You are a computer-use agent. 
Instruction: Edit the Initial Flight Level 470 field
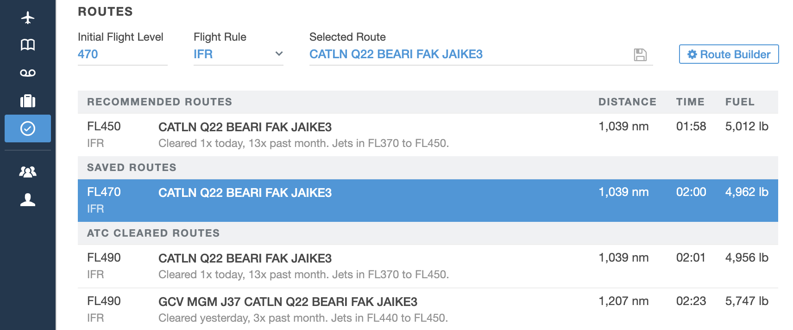(x=122, y=54)
